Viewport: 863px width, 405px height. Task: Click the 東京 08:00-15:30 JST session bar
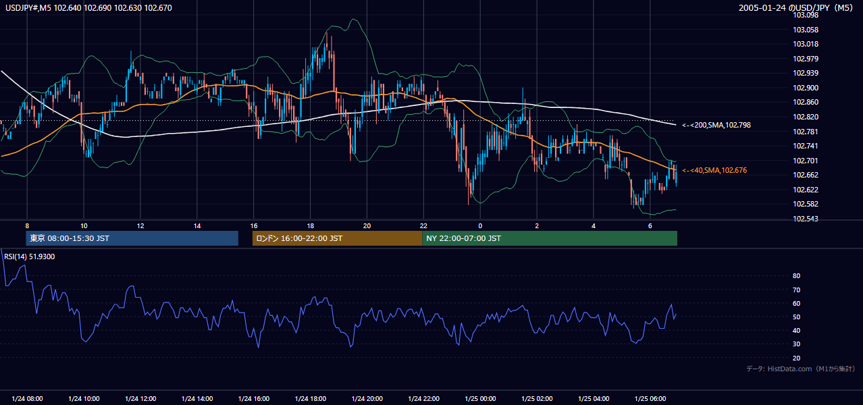(132, 238)
